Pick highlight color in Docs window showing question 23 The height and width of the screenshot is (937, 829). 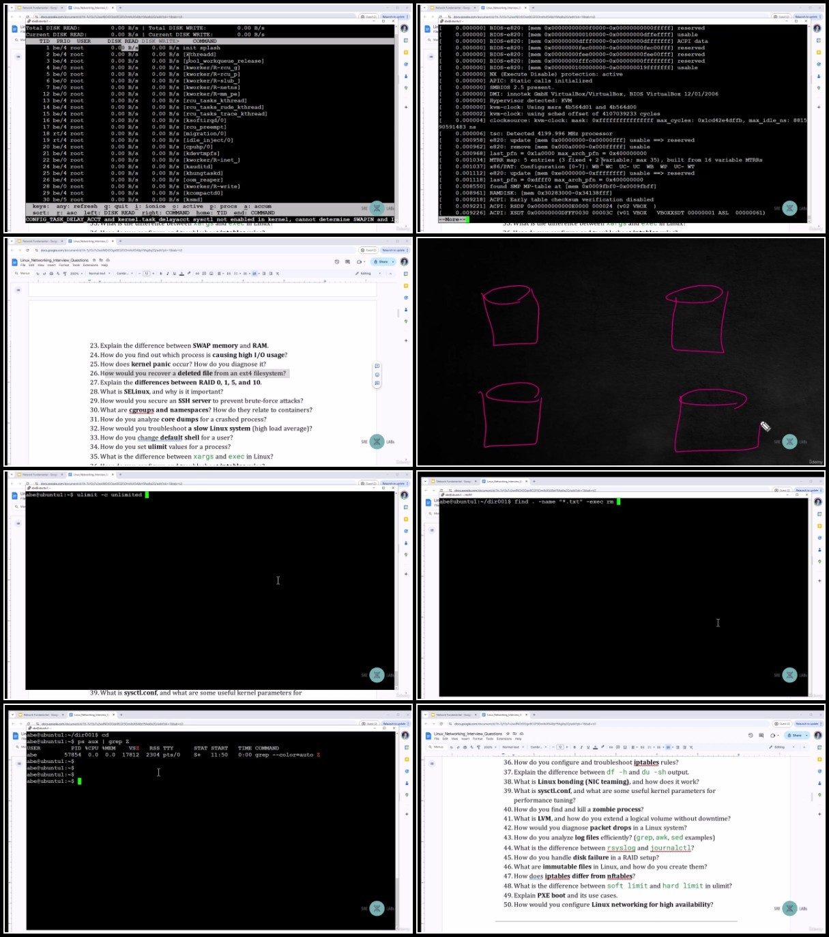click(188, 273)
